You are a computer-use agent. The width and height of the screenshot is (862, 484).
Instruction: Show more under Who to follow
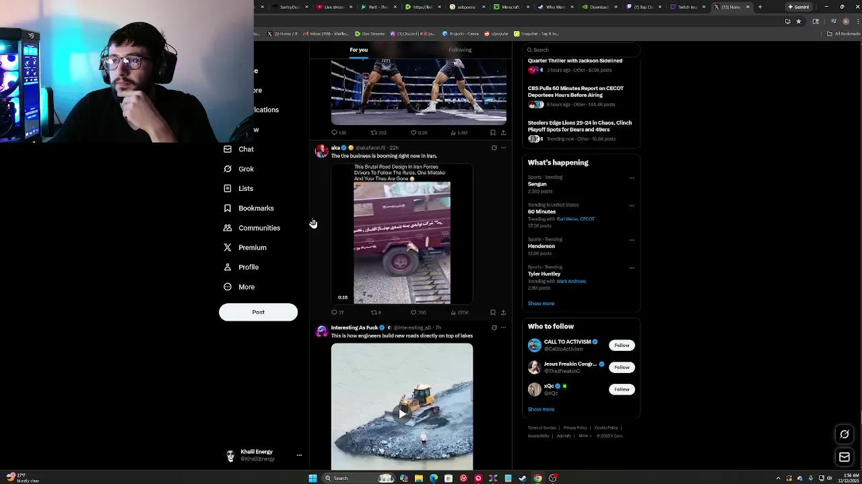pos(541,409)
